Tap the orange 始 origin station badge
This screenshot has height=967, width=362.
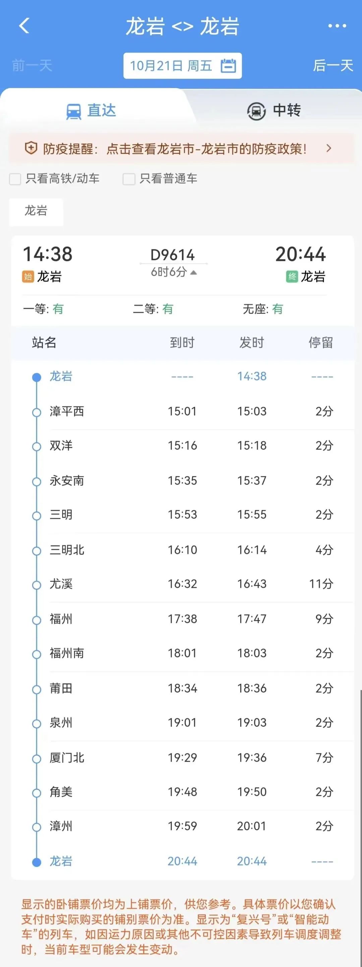(x=28, y=277)
